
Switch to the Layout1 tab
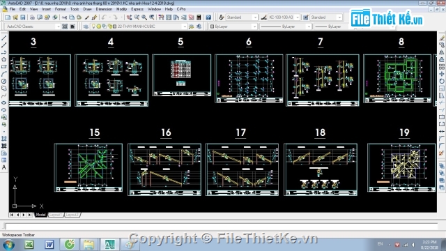56,215
